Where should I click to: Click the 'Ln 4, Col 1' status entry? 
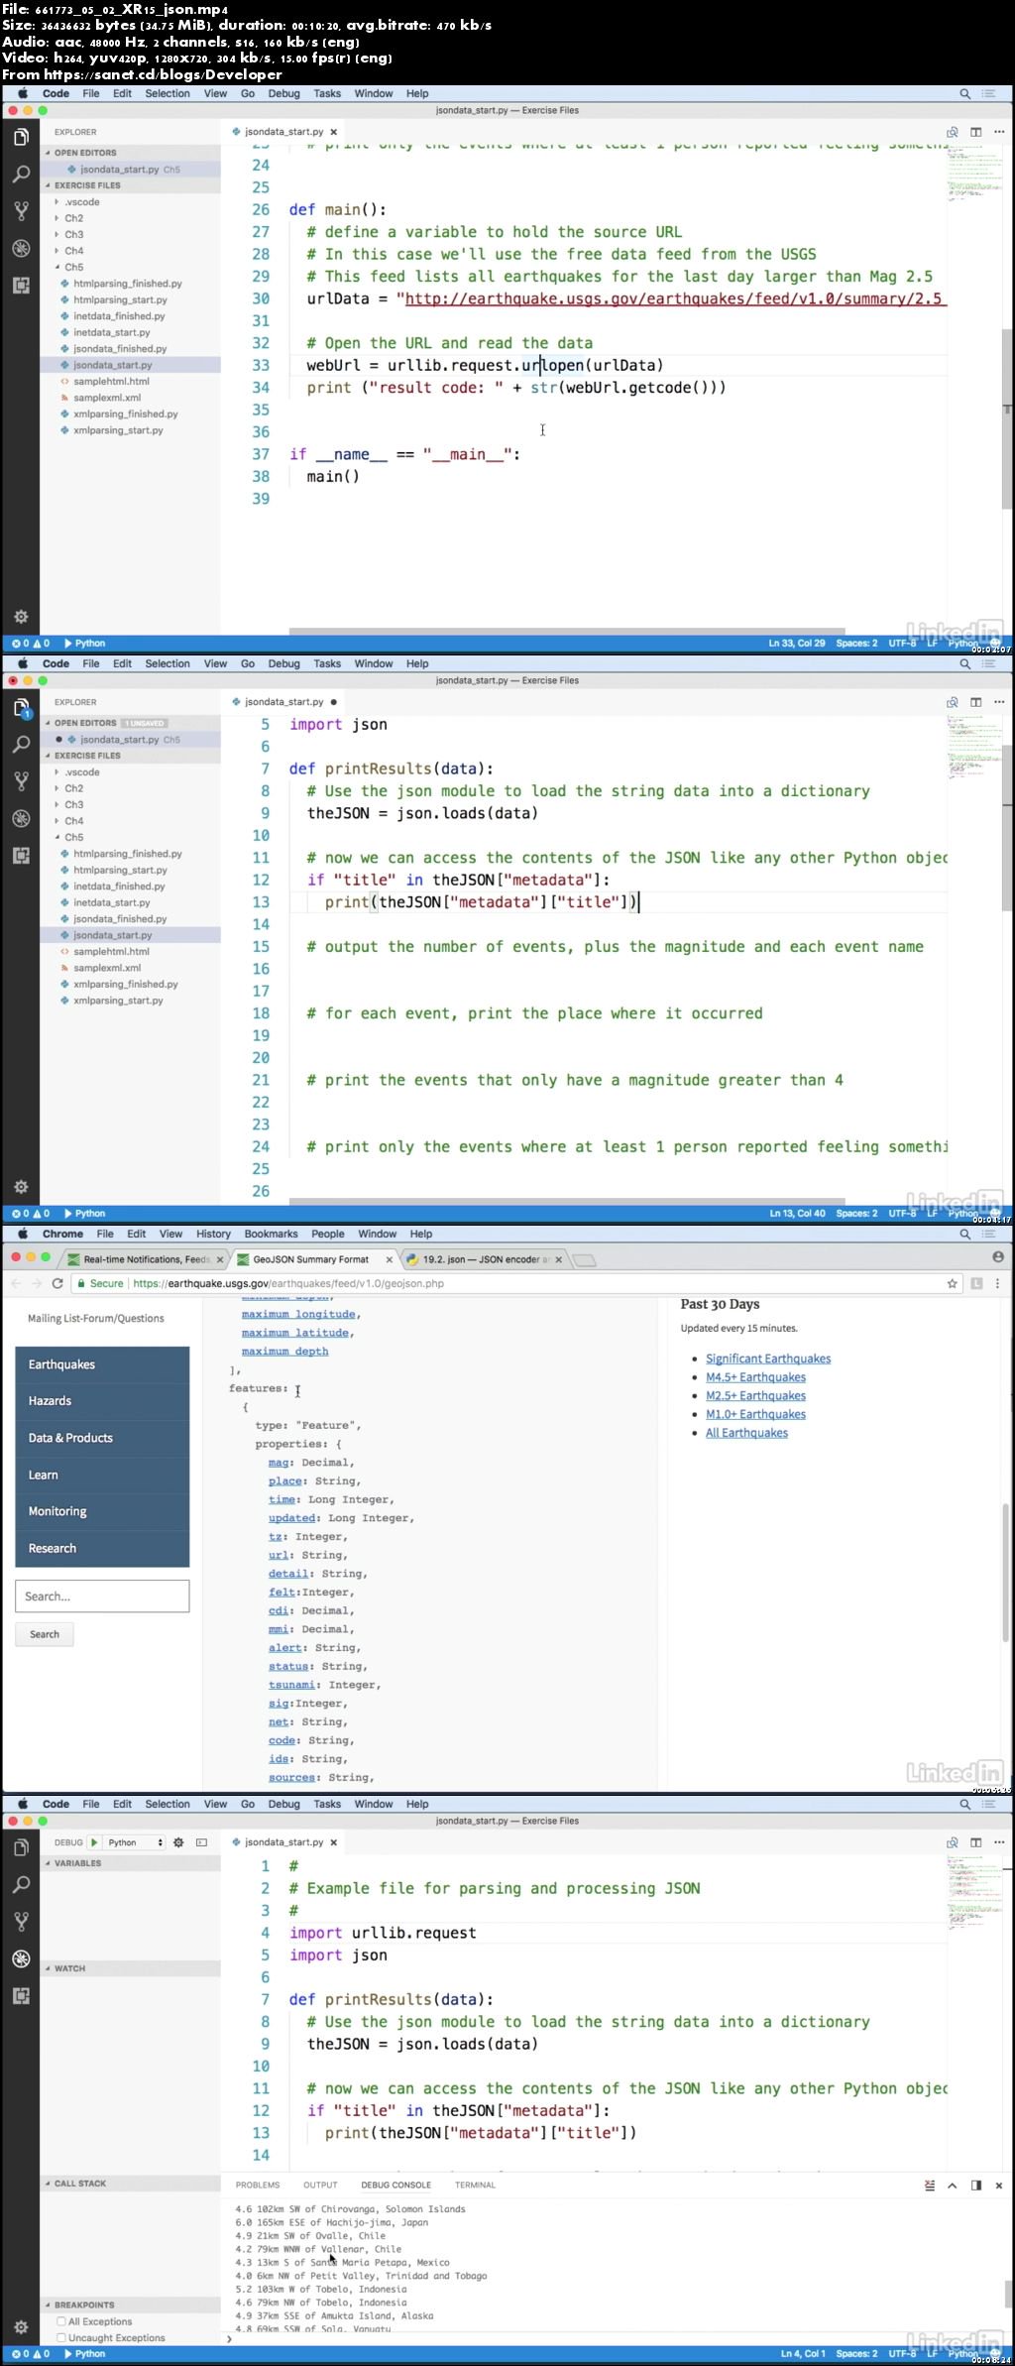click(x=803, y=2353)
